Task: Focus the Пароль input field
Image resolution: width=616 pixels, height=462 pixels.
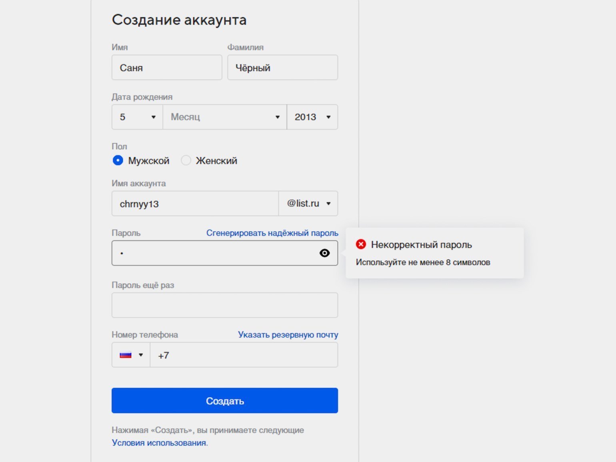Action: (x=225, y=253)
